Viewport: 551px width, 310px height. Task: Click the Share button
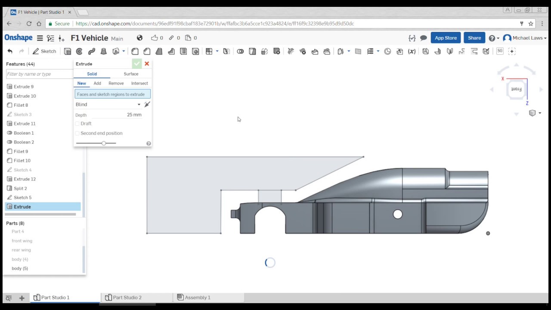[474, 38]
